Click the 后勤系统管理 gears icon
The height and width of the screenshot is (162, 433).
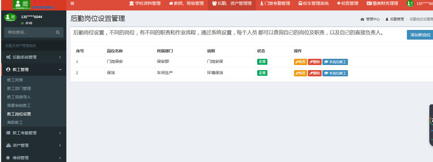[x=8, y=57]
